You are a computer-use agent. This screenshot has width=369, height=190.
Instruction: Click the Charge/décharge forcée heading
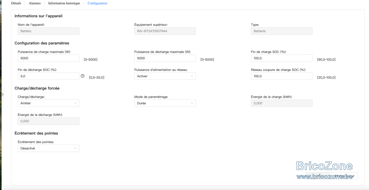(x=37, y=88)
